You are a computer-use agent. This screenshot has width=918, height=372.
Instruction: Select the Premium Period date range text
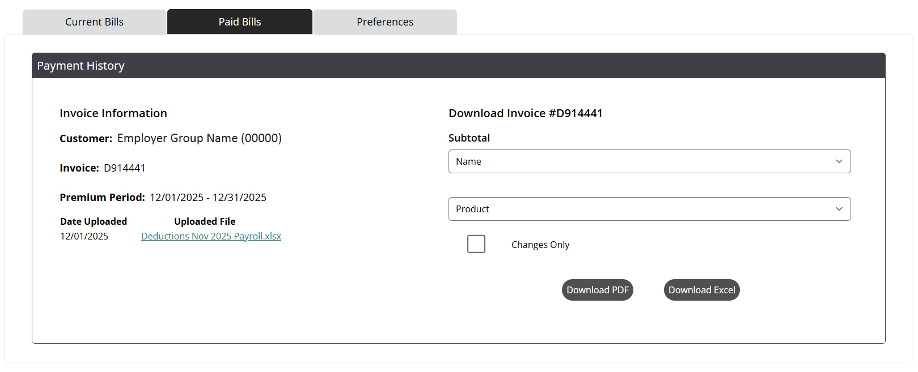point(208,197)
